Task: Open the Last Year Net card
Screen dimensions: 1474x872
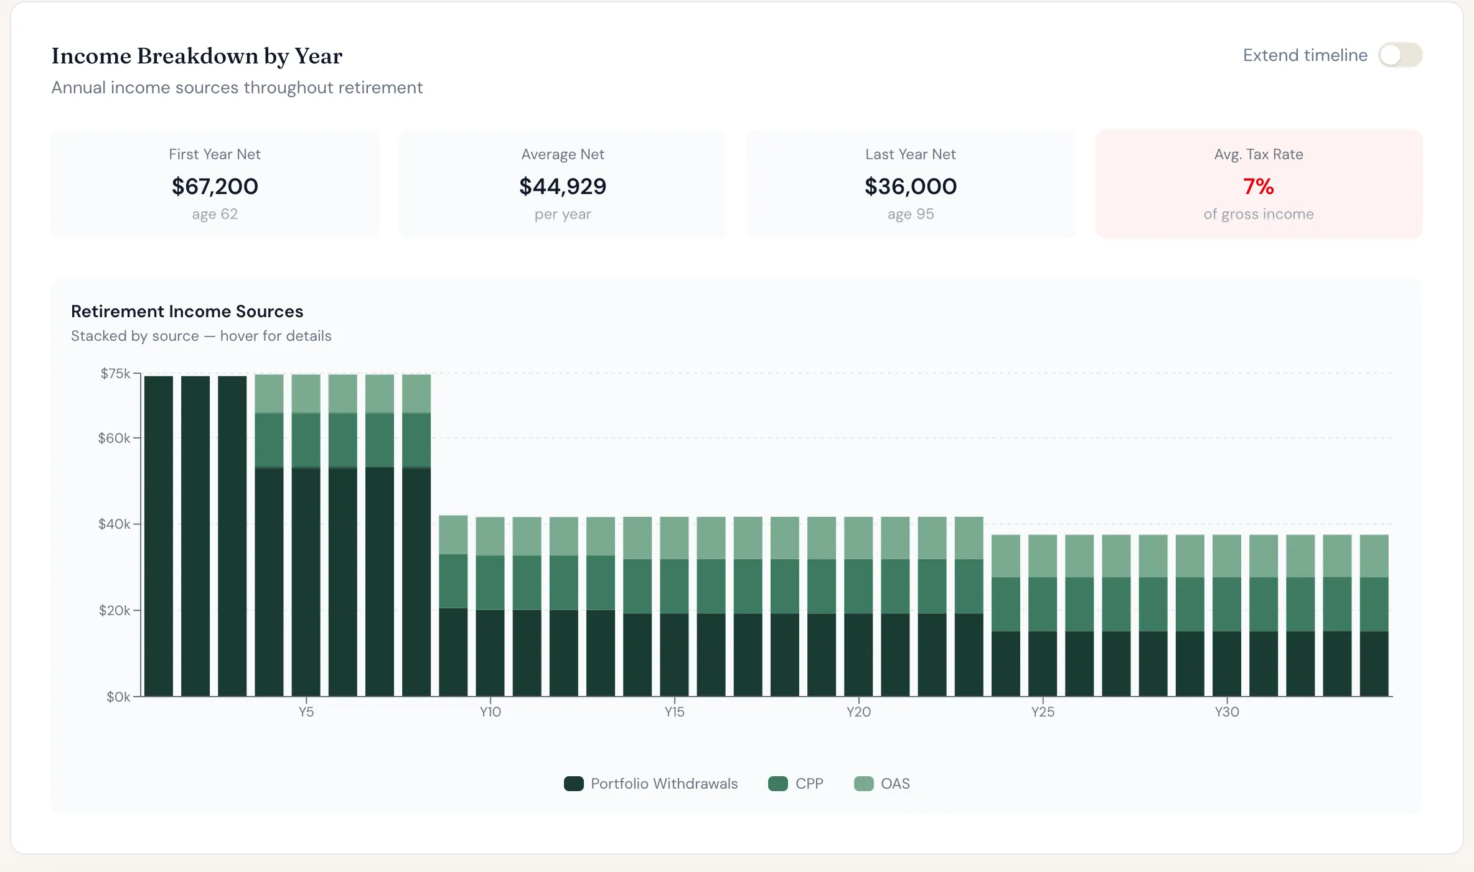Action: [911, 183]
